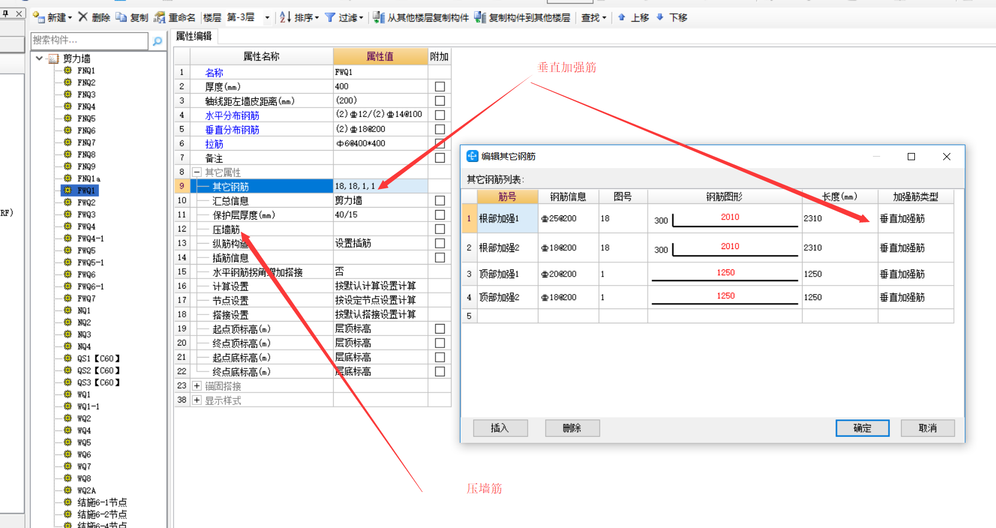996x528 pixels.
Task: Maximize the 编辑其它钢筋 dialog
Action: coord(911,157)
